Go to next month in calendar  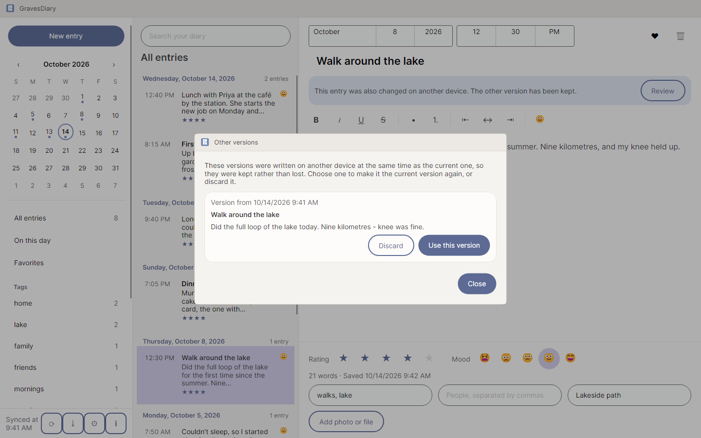(x=114, y=64)
